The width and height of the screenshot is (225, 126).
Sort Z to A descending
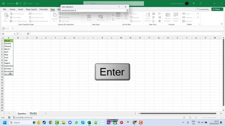coord(113,19)
